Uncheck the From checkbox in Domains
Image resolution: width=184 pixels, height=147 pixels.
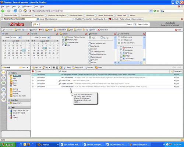pyautogui.click(x=90, y=37)
